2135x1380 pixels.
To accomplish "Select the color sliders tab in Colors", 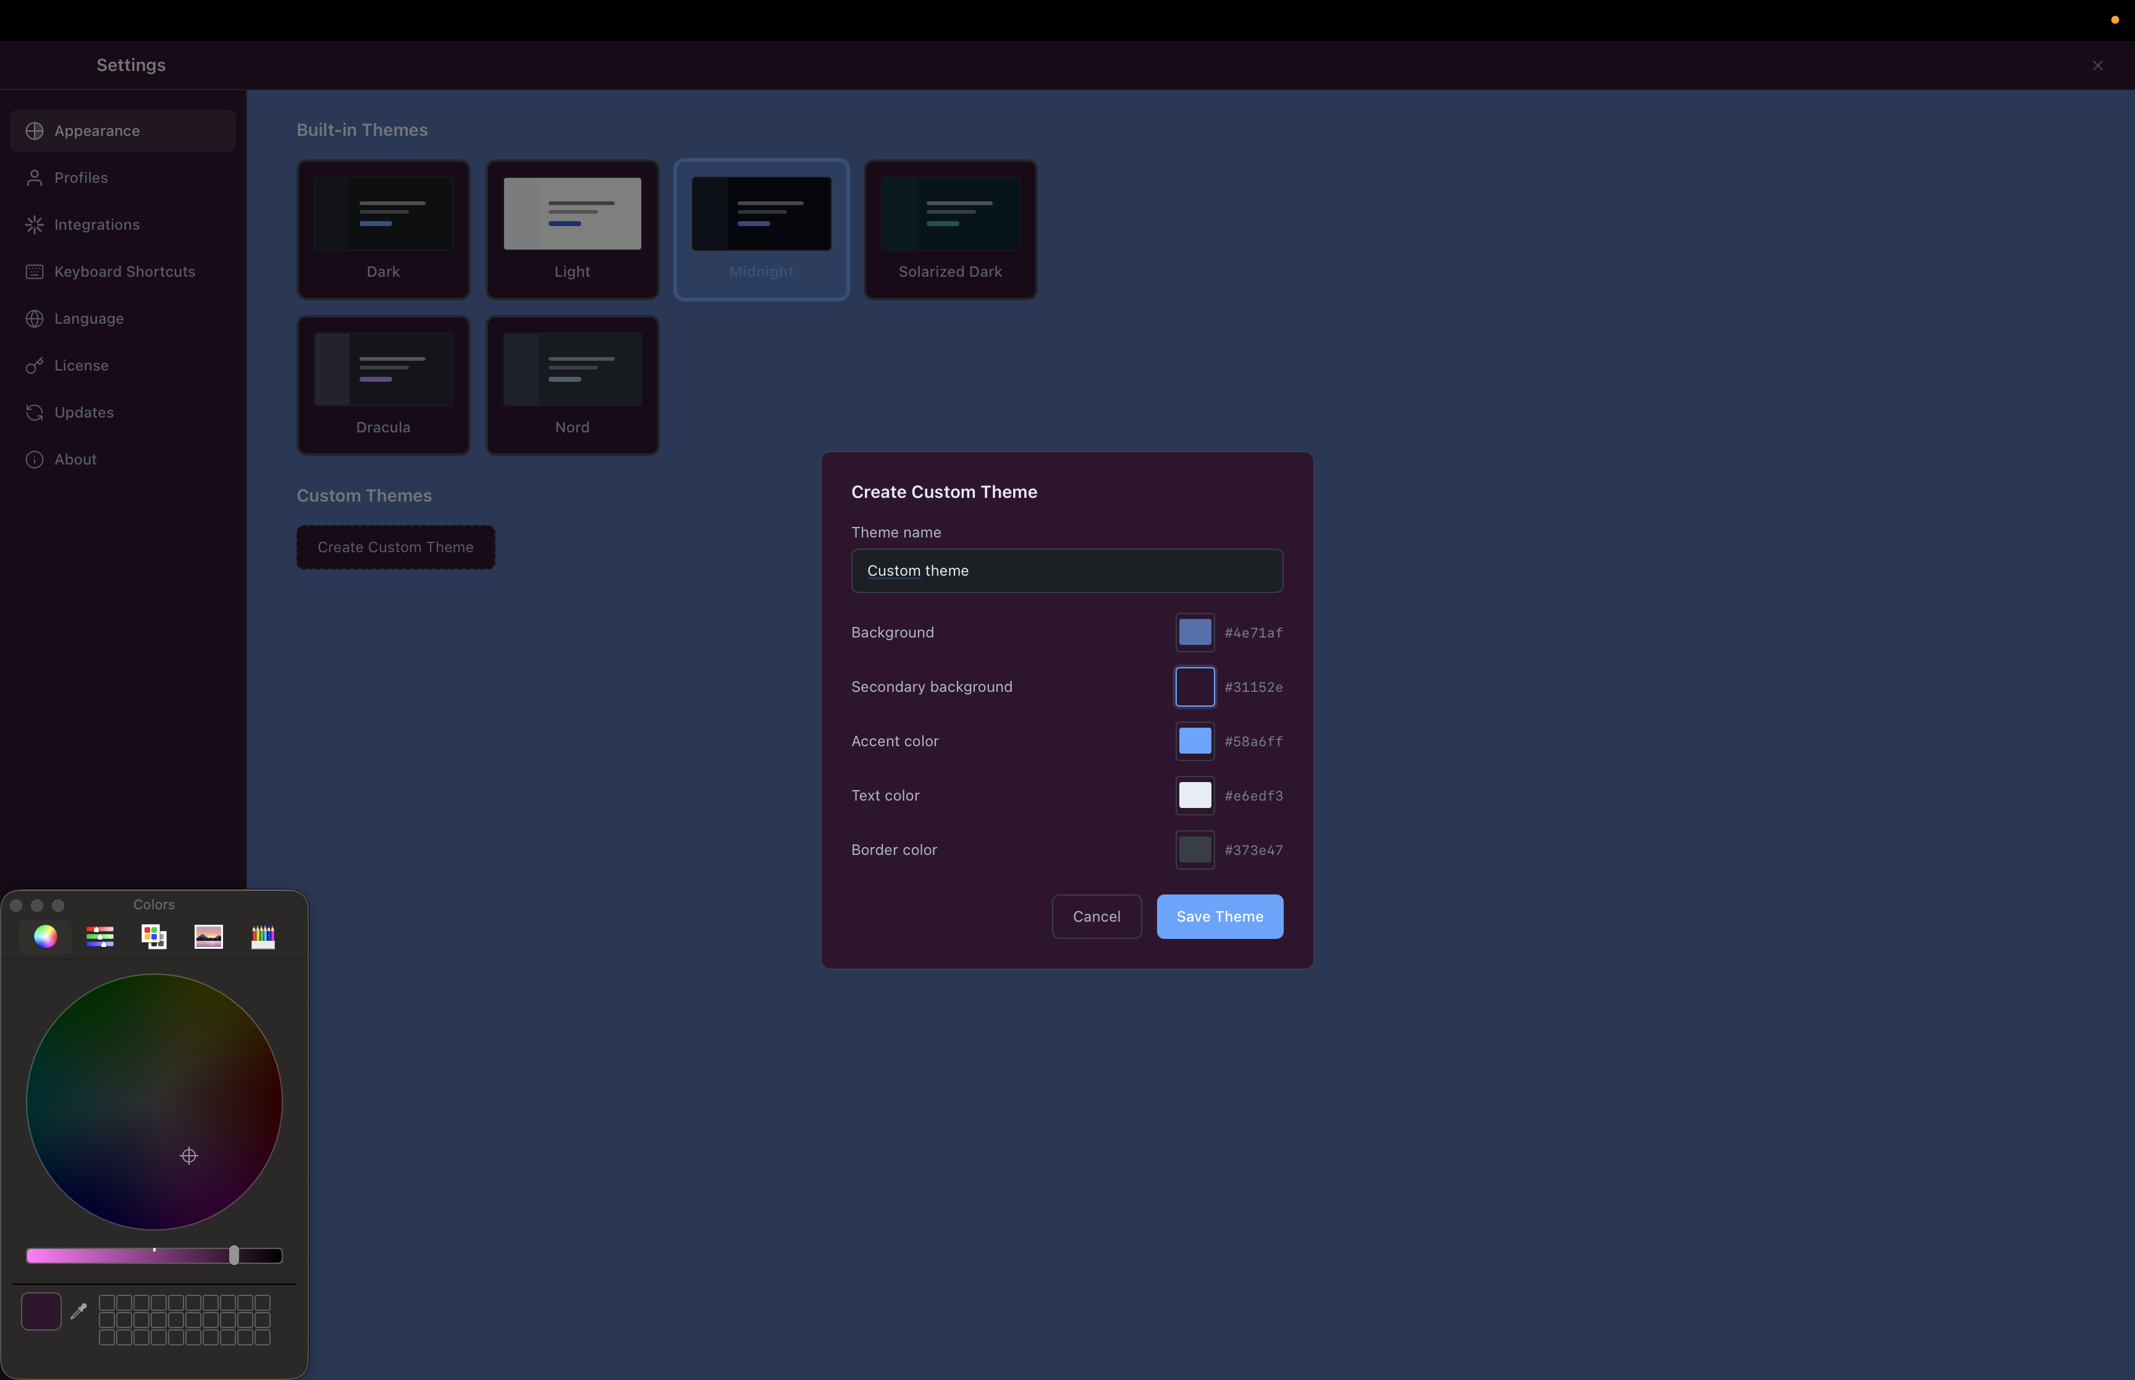I will pyautogui.click(x=100, y=936).
